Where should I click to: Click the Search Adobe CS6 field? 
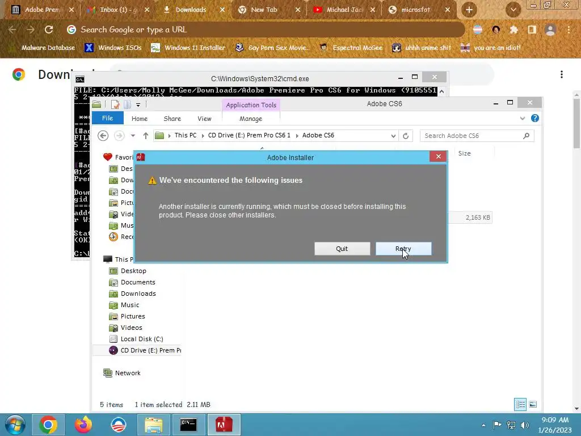point(477,136)
